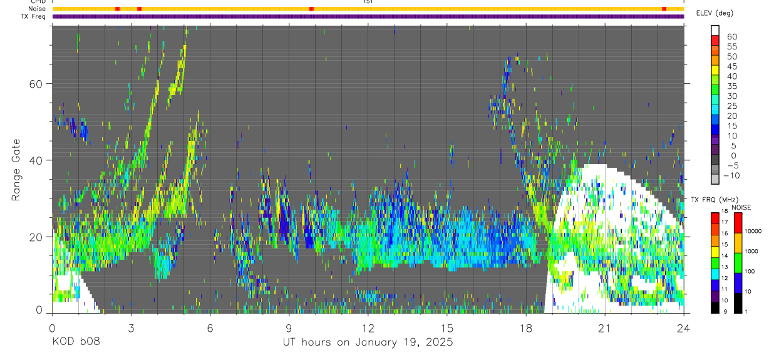Viewport: 769px width, 355px height.
Task: Click the '3' tick on the UT hours axis
Action: click(x=131, y=327)
